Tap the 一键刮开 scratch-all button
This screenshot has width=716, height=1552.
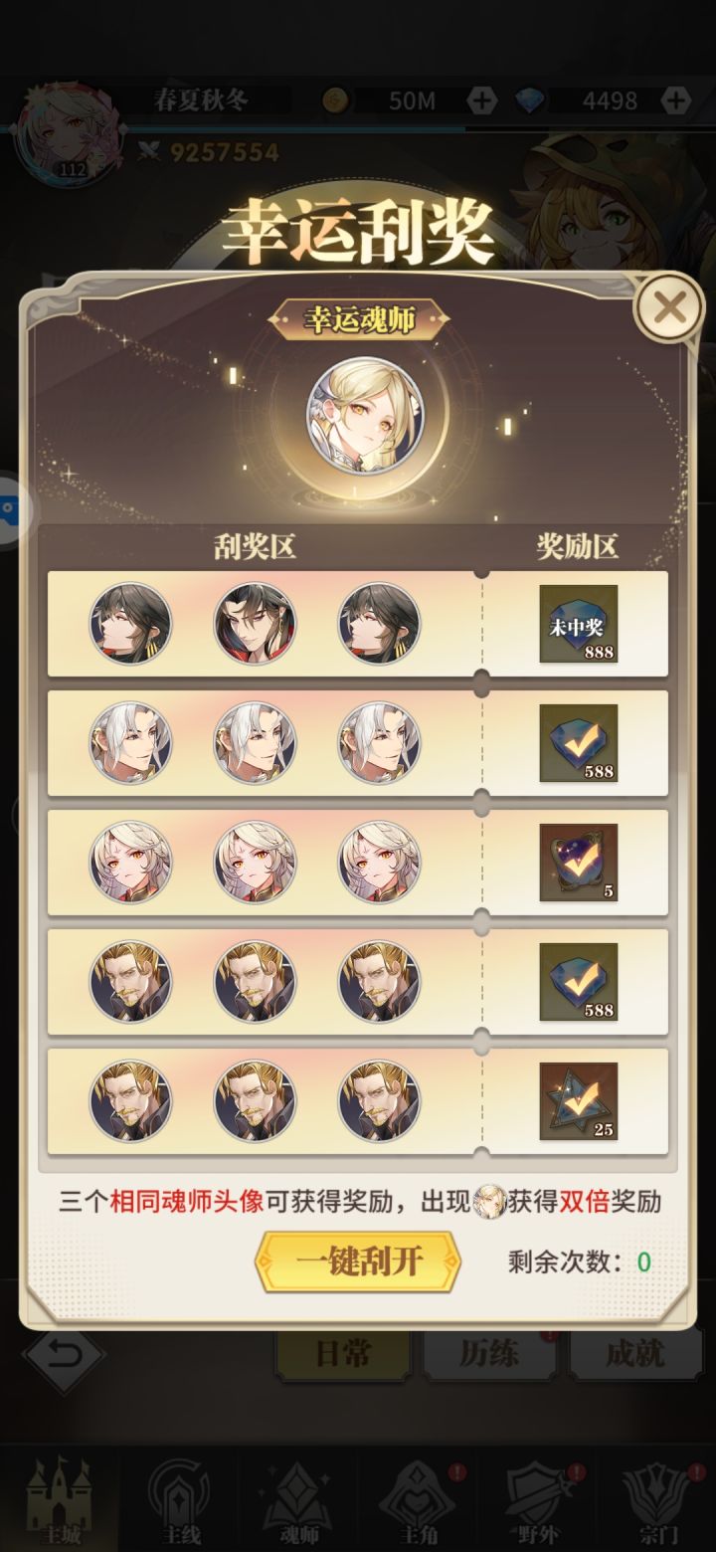coord(358,1261)
